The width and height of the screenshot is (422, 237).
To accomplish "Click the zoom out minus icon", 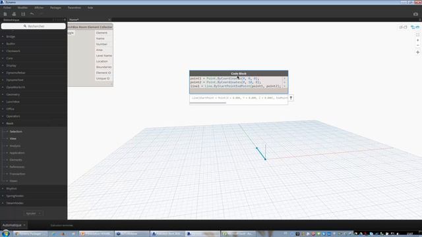I will (417, 45).
